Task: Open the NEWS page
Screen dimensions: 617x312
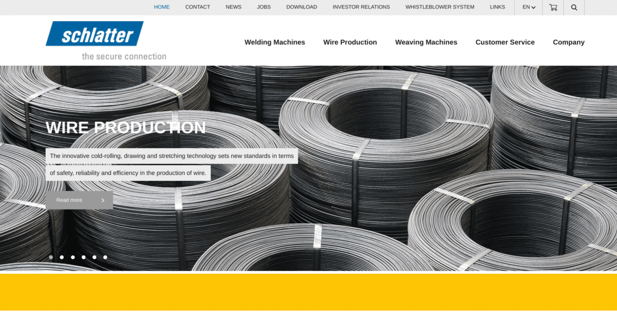Action: tap(234, 7)
